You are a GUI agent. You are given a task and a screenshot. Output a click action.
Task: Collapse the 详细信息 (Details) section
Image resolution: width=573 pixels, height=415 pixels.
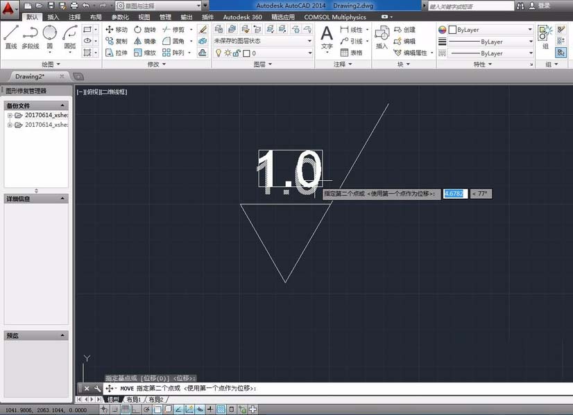tap(62, 198)
